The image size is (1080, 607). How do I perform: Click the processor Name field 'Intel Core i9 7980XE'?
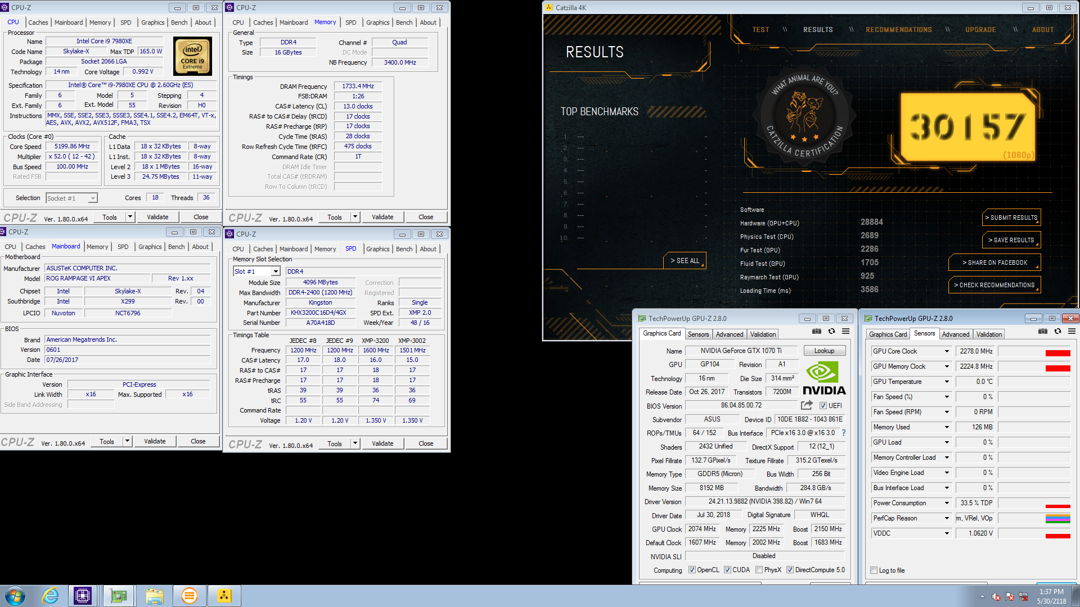click(104, 41)
